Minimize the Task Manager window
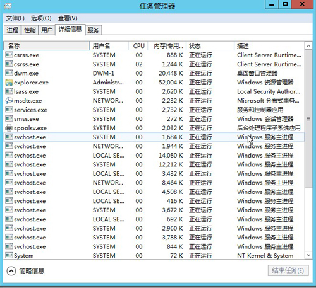The height and width of the screenshot is (288, 316). [272, 4]
